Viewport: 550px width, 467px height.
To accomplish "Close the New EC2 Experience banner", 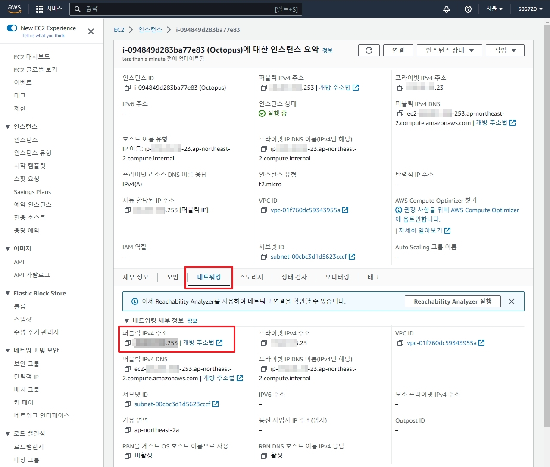I will pos(91,31).
